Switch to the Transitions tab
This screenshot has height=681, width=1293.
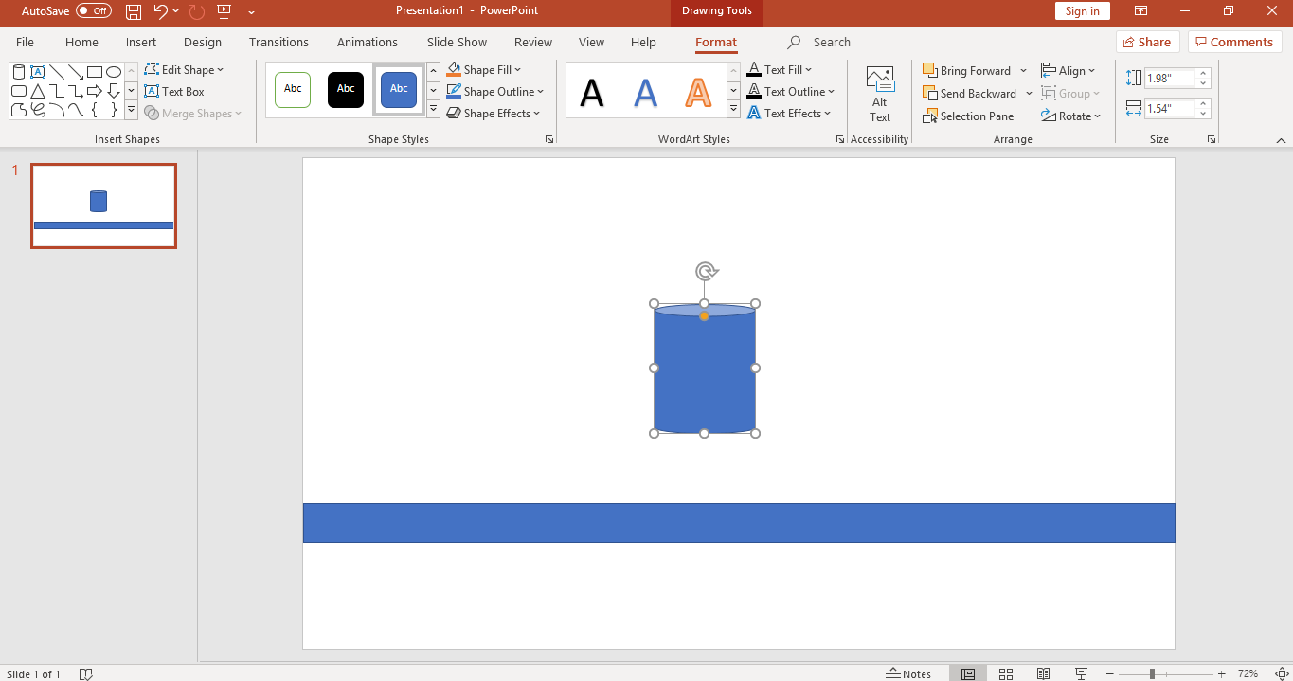pyautogui.click(x=278, y=43)
